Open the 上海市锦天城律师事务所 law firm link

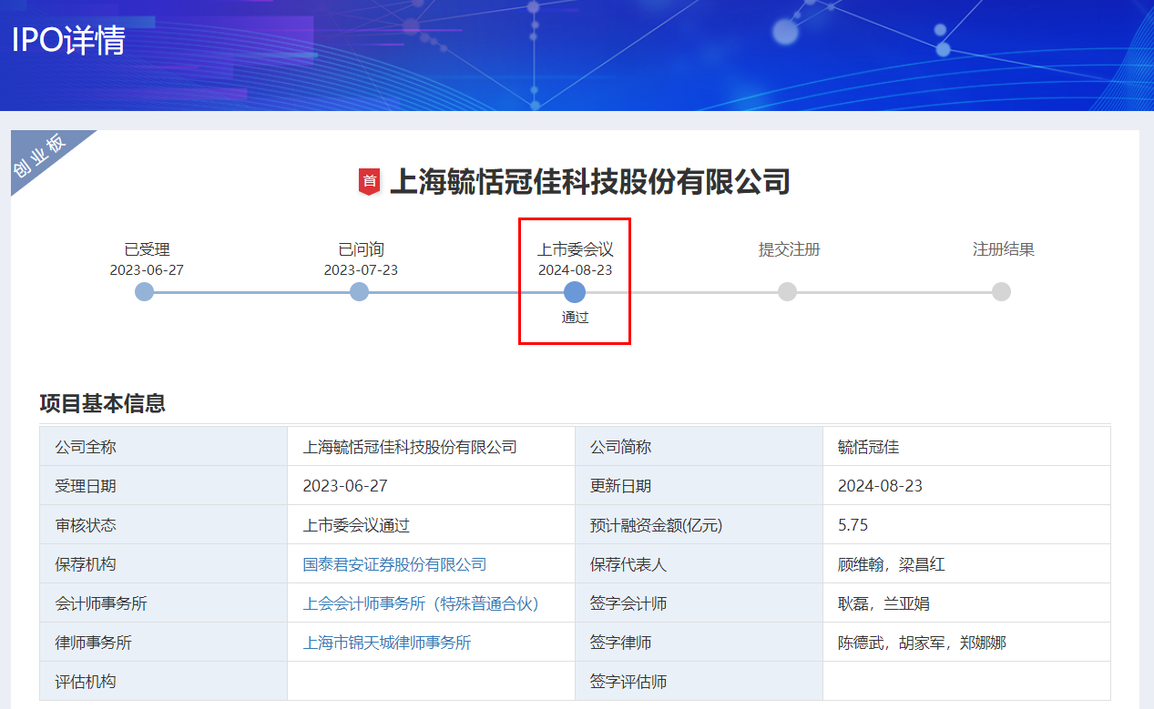coord(387,643)
